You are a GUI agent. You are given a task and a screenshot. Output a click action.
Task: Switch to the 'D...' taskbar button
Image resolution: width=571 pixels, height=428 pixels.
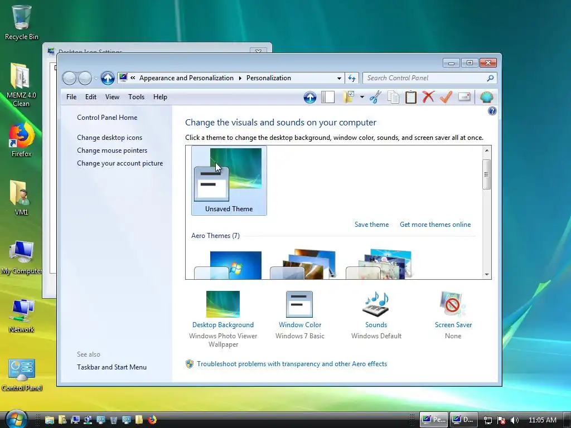click(x=462, y=420)
